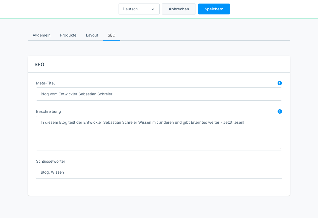Click the help icon next to Meta-Titel
Screen dimensions: 318x218
click(279, 83)
